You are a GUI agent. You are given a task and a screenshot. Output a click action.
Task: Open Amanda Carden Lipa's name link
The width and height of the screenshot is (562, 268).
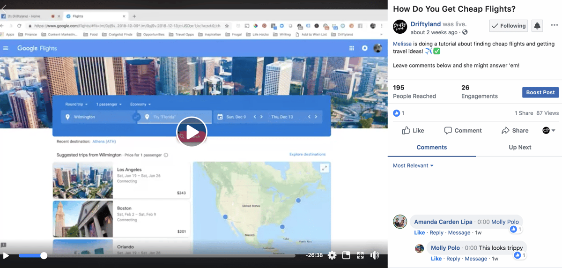pos(443,222)
